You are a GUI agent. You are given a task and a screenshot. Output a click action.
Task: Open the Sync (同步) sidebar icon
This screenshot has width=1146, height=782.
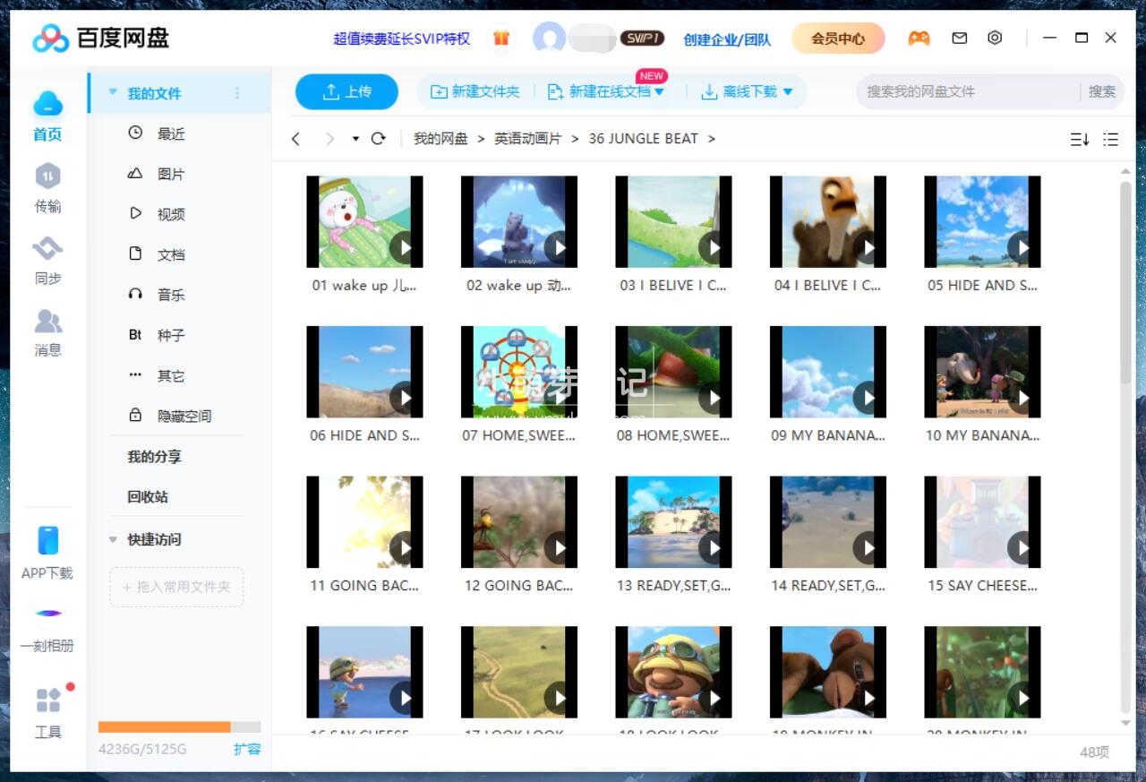click(x=47, y=260)
